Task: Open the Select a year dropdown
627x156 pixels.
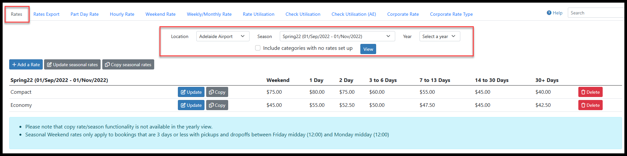Action: coord(440,36)
